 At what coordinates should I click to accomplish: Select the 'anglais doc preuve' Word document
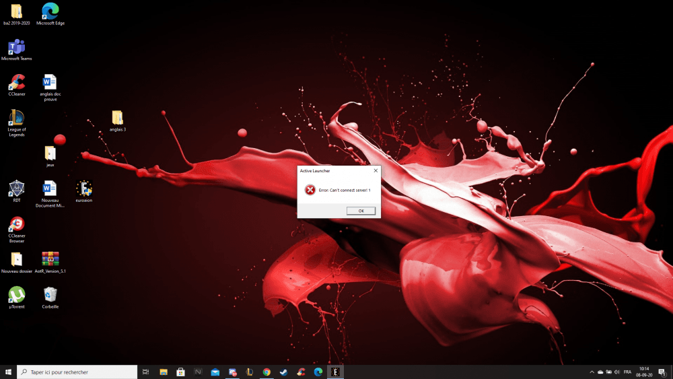(x=50, y=83)
